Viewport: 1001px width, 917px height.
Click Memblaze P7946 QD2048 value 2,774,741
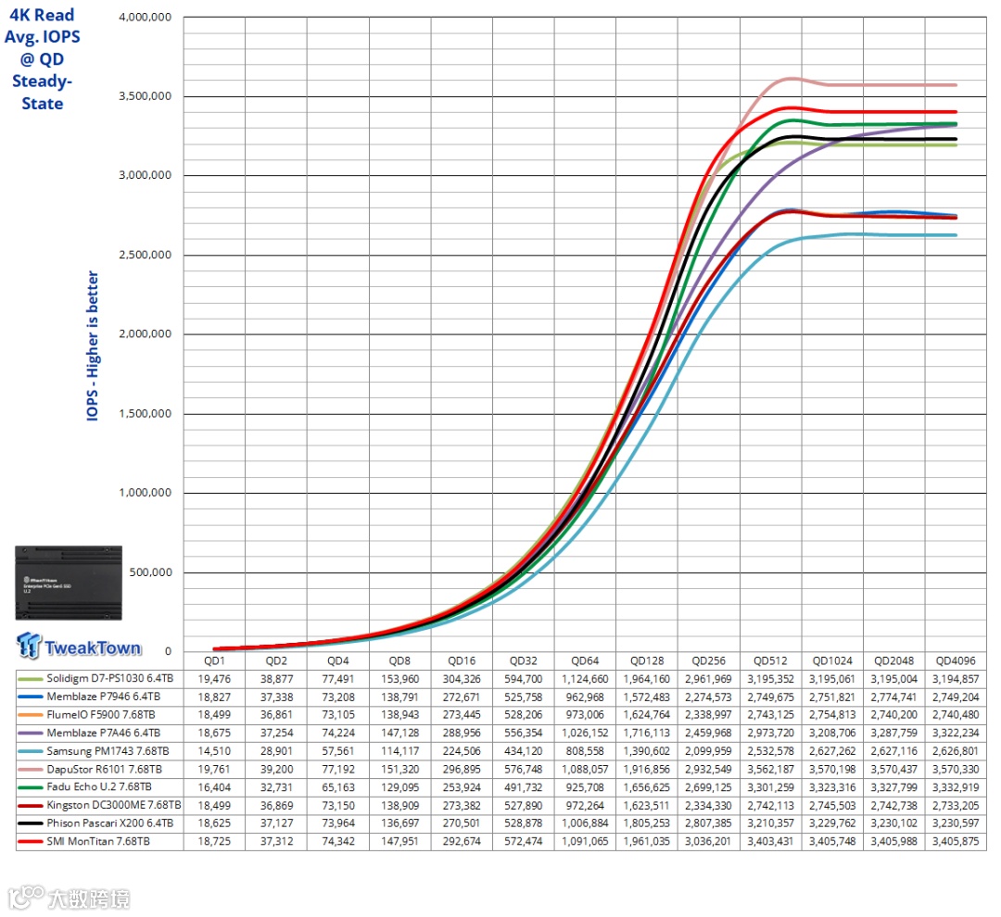click(893, 697)
